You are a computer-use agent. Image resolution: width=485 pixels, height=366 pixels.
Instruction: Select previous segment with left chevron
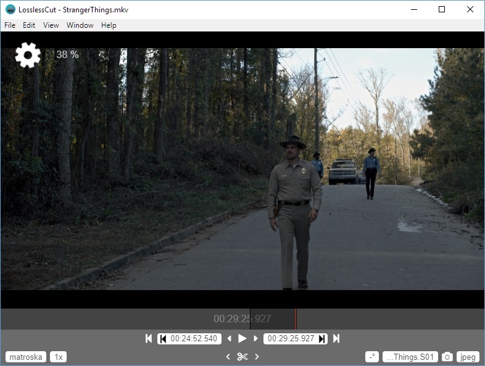point(228,357)
